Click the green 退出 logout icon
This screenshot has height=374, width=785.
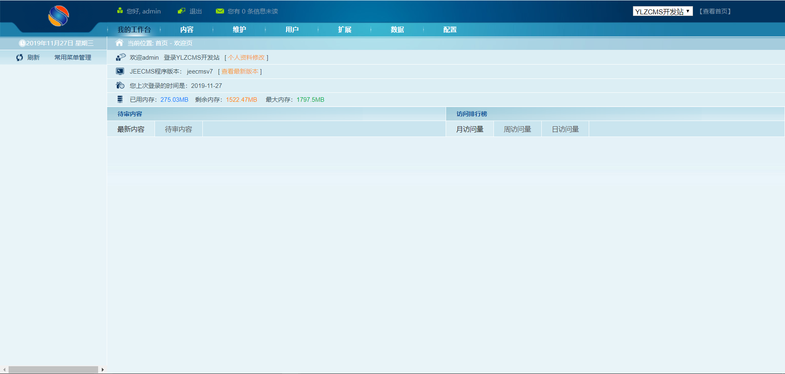pos(182,11)
